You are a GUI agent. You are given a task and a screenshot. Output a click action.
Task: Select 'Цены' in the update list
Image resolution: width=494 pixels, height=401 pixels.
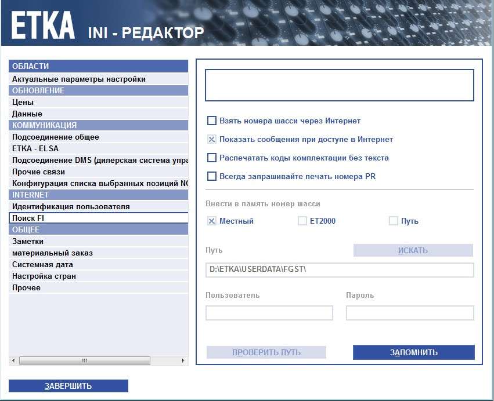coord(98,102)
